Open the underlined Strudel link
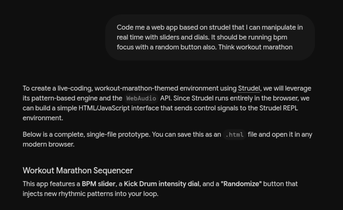Viewport: 343px width, 210px height. tap(249, 89)
